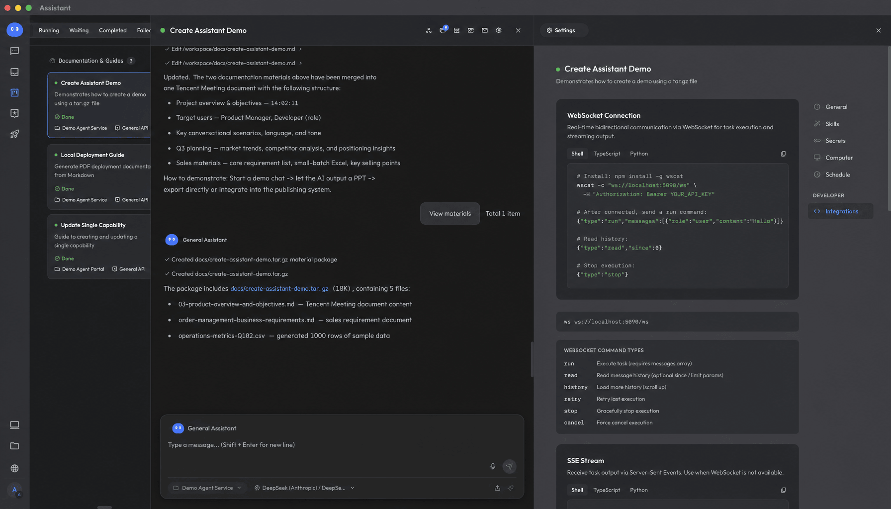
Task: Open the Demo Agent Service workspace dropdown
Action: coord(207,488)
